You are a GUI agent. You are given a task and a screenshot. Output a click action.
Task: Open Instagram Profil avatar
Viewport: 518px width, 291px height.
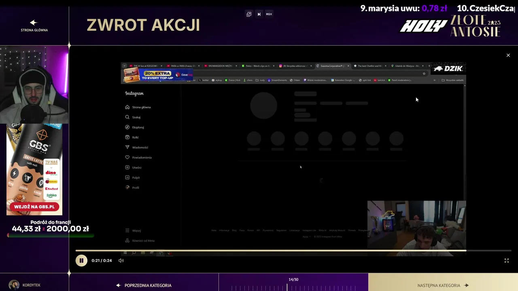coord(127,188)
